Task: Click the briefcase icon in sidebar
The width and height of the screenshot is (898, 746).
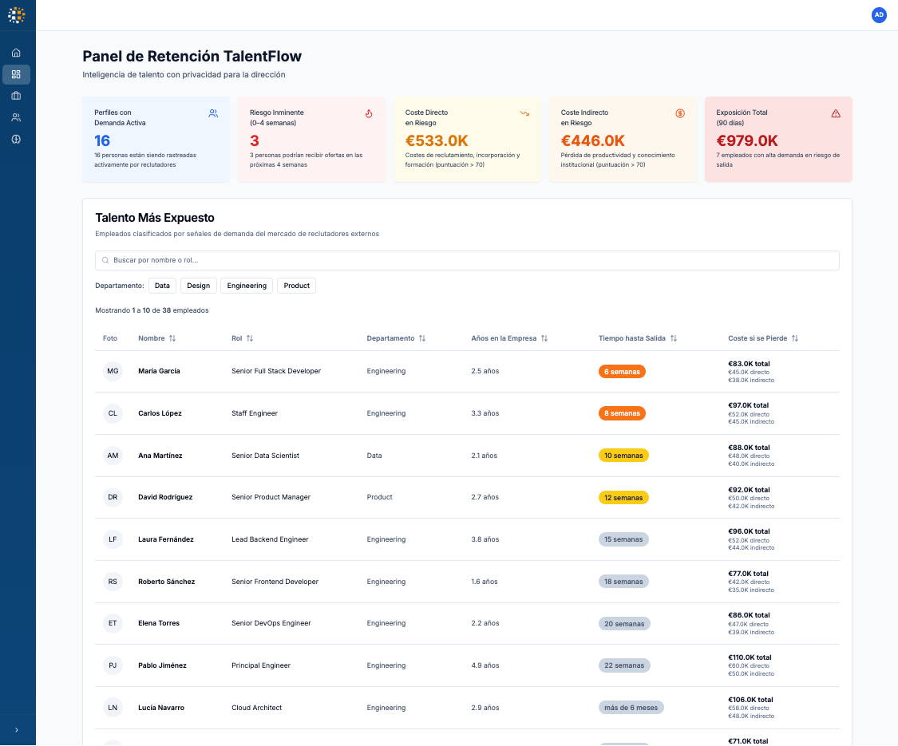Action: 16,96
